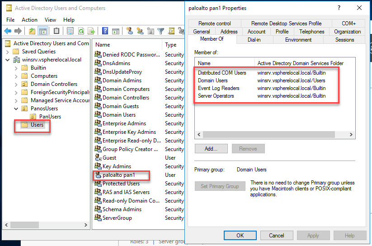
Task: Click the create new group icon
Action: [x=140, y=31]
